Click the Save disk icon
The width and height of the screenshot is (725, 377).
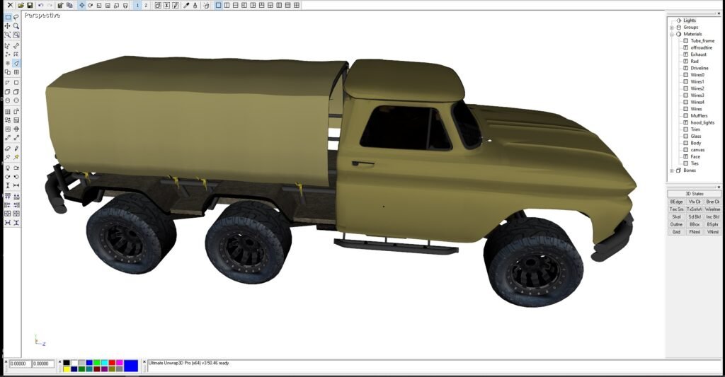pos(30,5)
